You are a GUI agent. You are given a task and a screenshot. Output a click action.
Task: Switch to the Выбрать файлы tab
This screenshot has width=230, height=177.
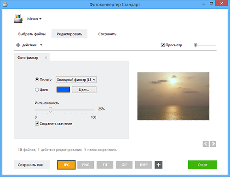coord(32,34)
